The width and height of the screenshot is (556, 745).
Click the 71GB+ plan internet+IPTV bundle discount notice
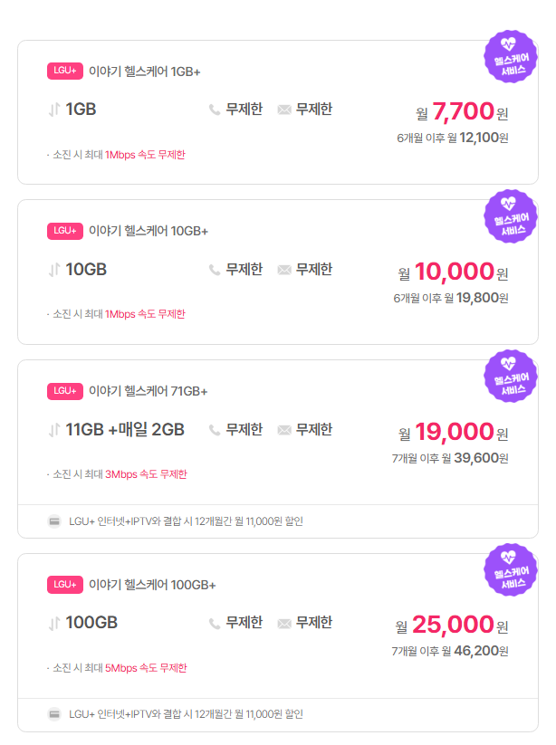[x=186, y=521]
